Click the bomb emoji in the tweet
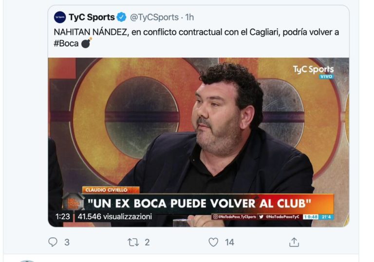374x262 pixels. click(86, 43)
